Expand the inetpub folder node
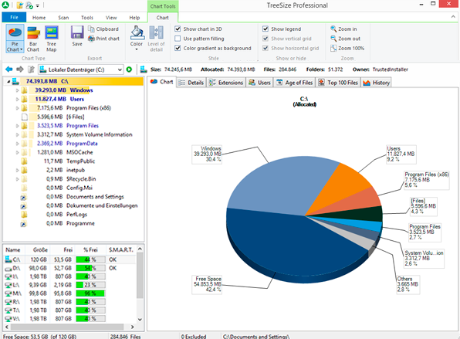 coord(17,170)
